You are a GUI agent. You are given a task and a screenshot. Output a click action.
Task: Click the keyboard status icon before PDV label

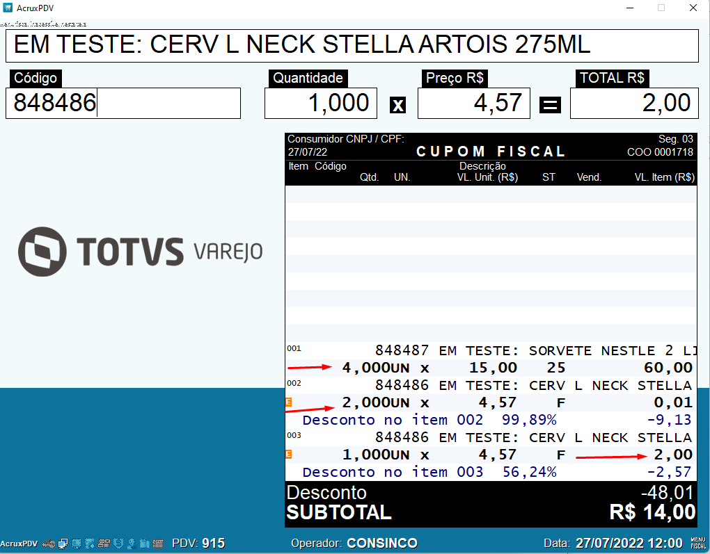click(158, 544)
